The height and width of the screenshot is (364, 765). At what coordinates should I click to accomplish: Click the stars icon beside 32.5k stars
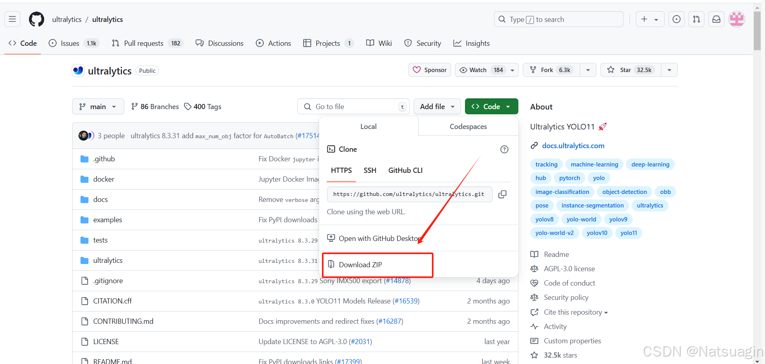534,355
